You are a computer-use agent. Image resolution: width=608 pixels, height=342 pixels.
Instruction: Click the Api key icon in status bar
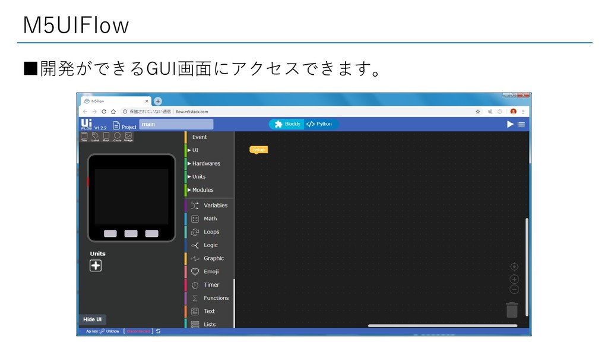tap(102, 331)
